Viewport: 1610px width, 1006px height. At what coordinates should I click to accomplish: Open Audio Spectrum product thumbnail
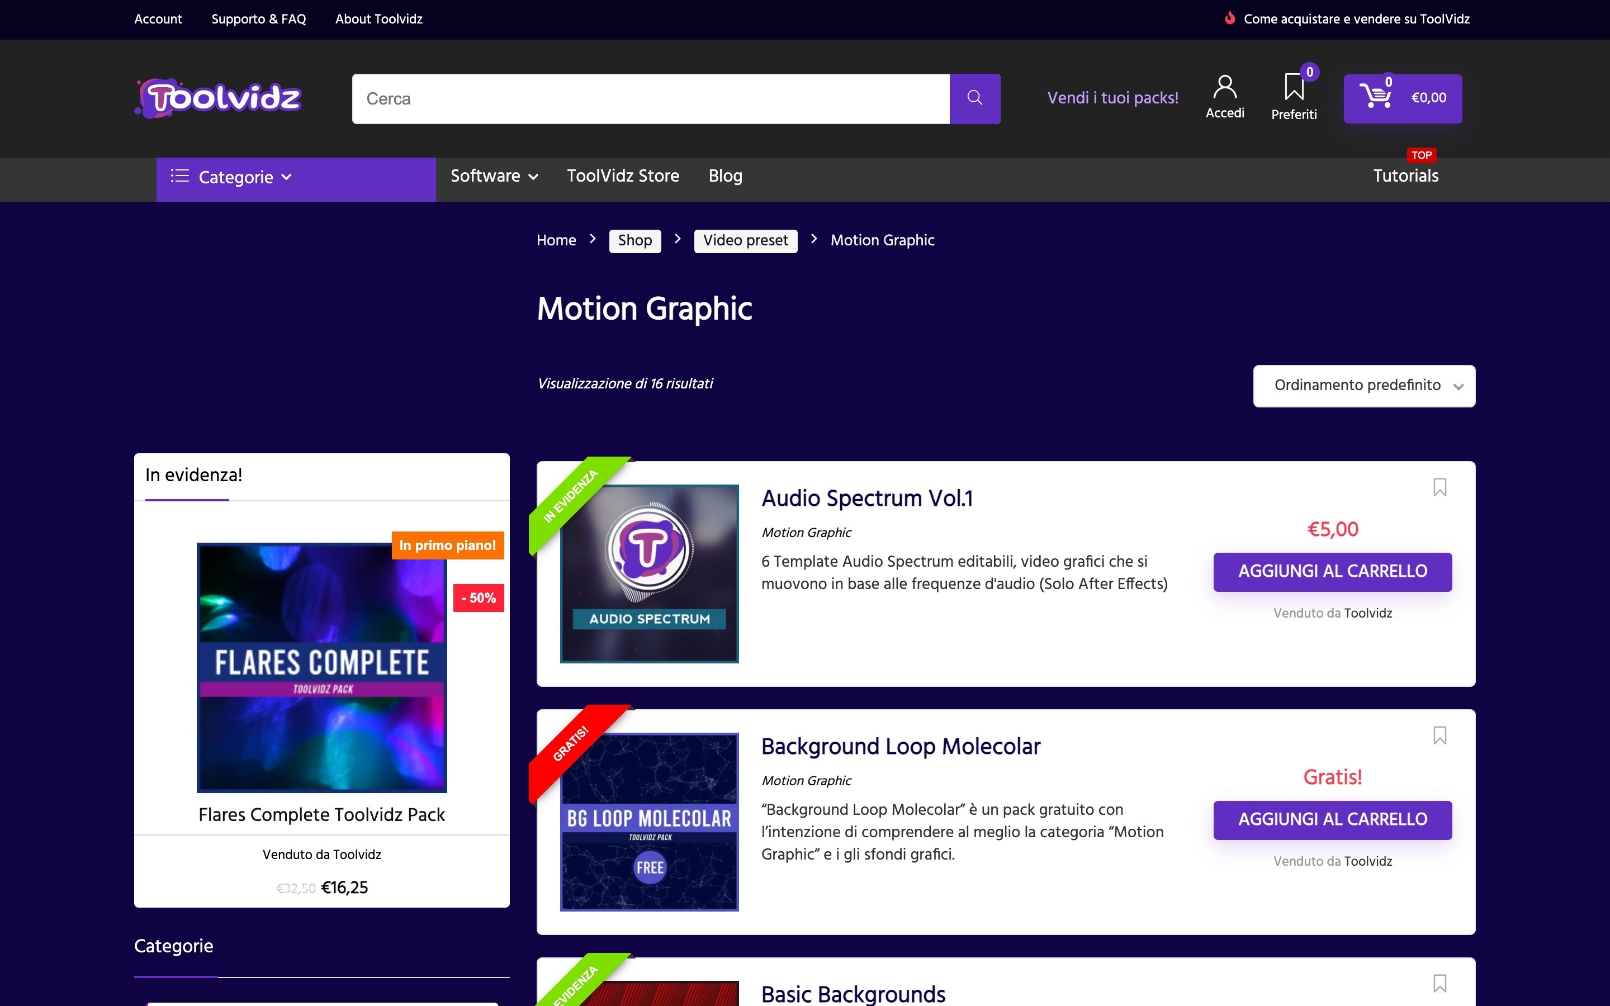point(650,573)
